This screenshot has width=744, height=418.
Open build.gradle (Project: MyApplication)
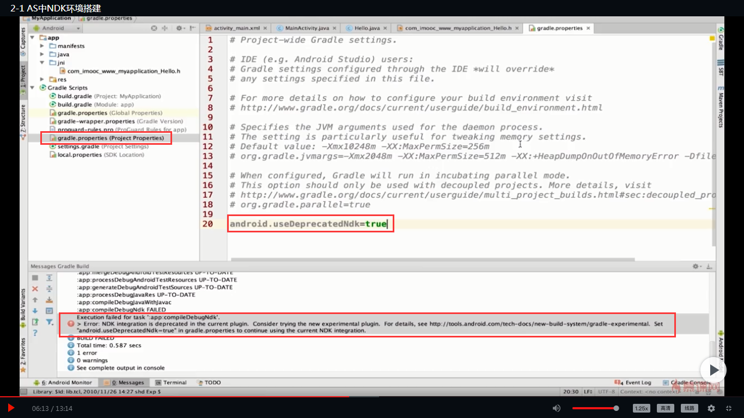coord(105,96)
